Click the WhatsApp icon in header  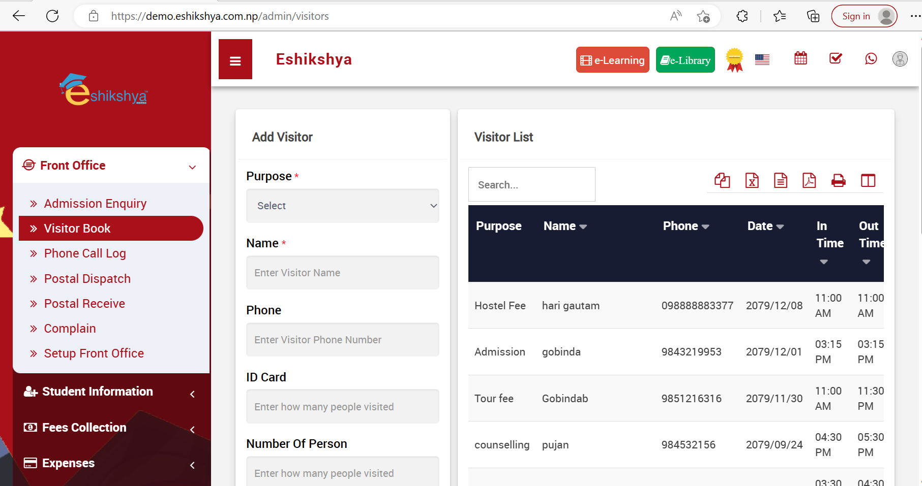coord(871,59)
